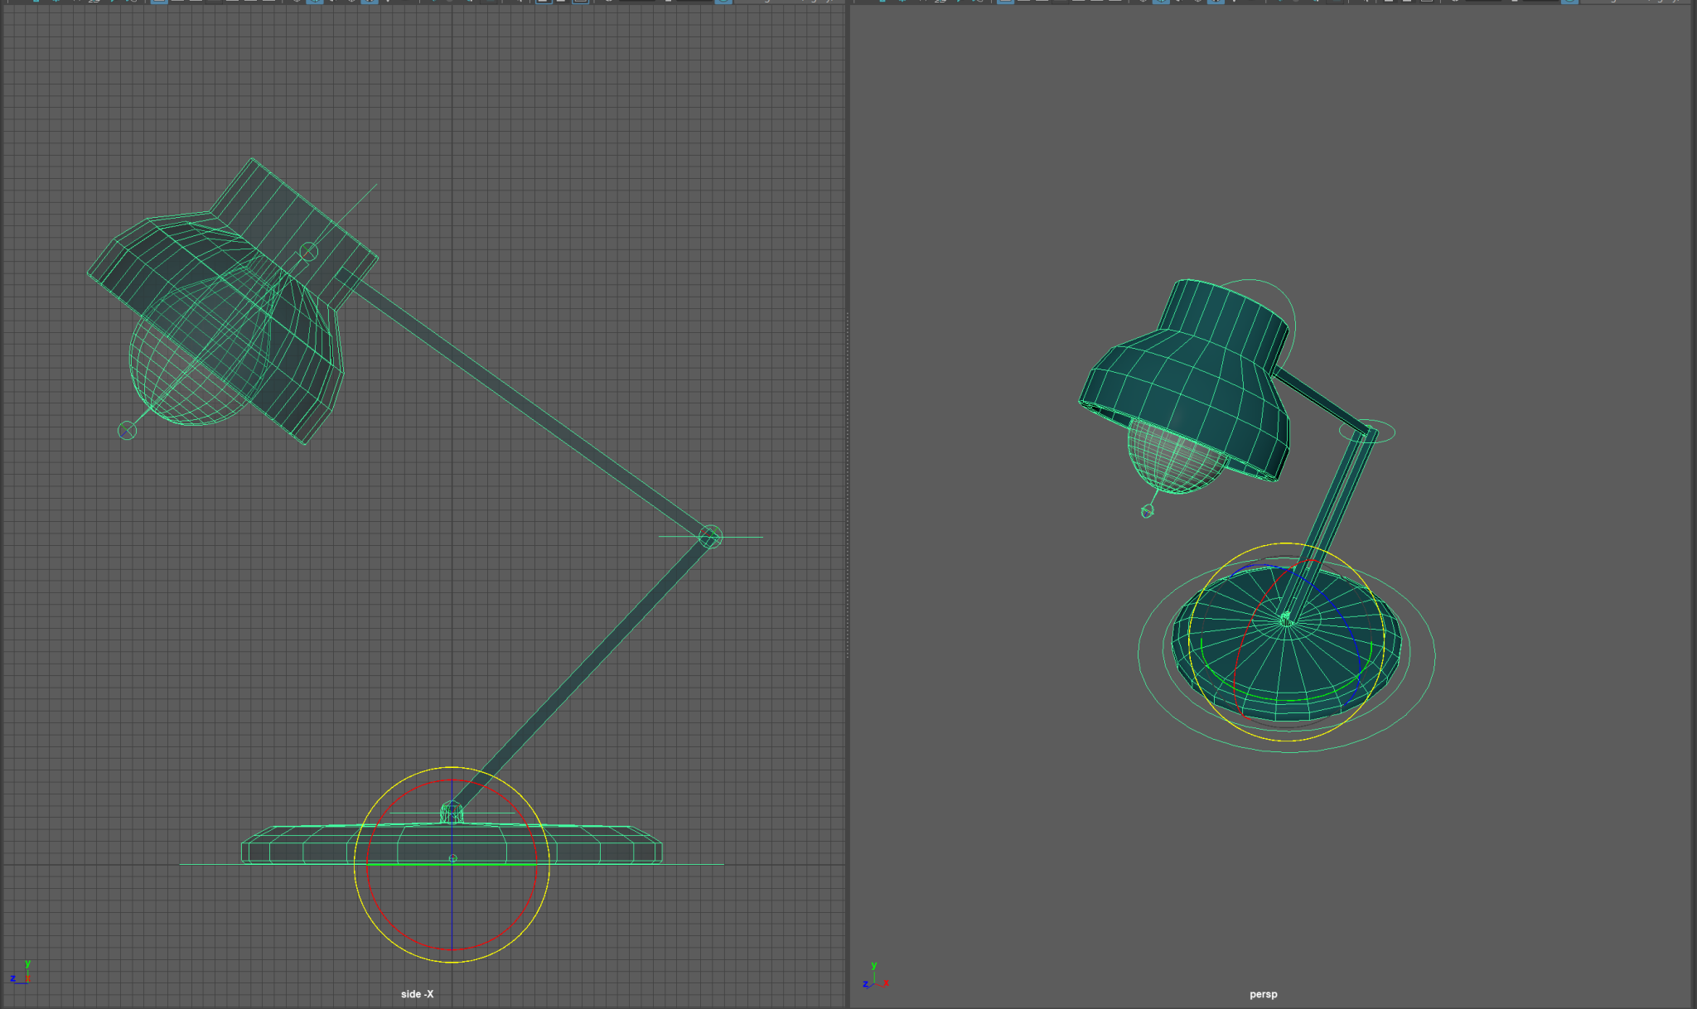The height and width of the screenshot is (1009, 1697).
Task: Click the 'side -X' viewport label
Action: 417,994
